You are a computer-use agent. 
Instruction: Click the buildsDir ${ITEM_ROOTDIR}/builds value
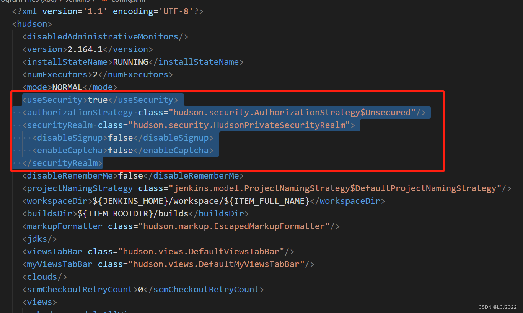tap(133, 213)
